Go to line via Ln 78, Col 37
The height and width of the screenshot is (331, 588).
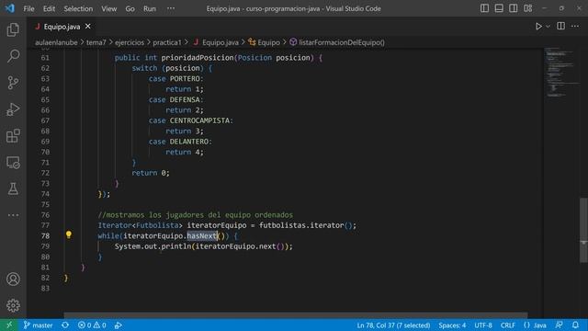click(393, 325)
